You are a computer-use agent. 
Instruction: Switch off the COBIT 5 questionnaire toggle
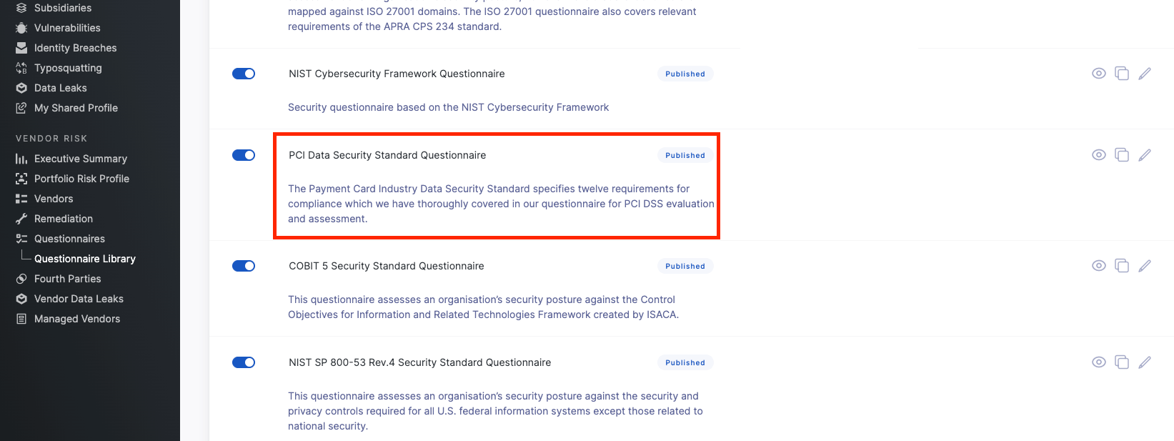pos(244,266)
